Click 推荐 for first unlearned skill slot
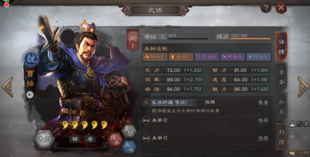 [263, 120]
